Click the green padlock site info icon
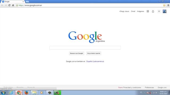This screenshot has width=170, height=95. (x=17, y=5)
